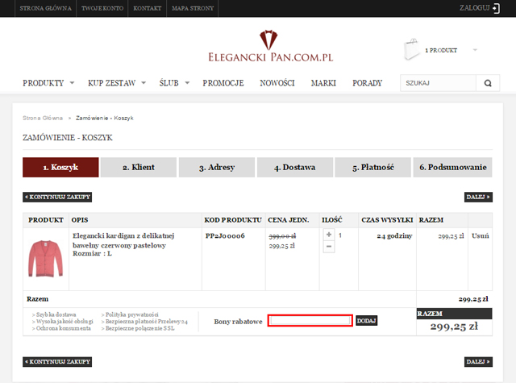Open Mapa Strony in top bar
Viewport: 516px width, 383px height.
pyautogui.click(x=193, y=8)
